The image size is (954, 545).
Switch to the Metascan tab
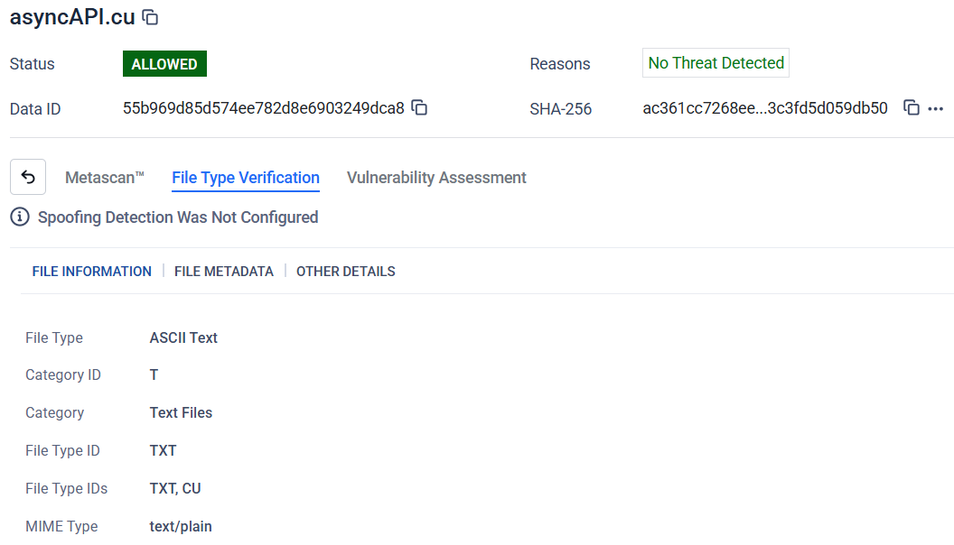tap(105, 178)
